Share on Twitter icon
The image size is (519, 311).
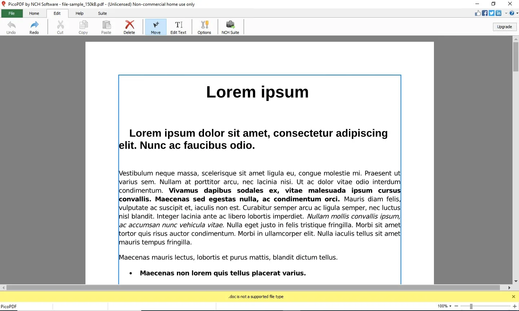click(492, 13)
